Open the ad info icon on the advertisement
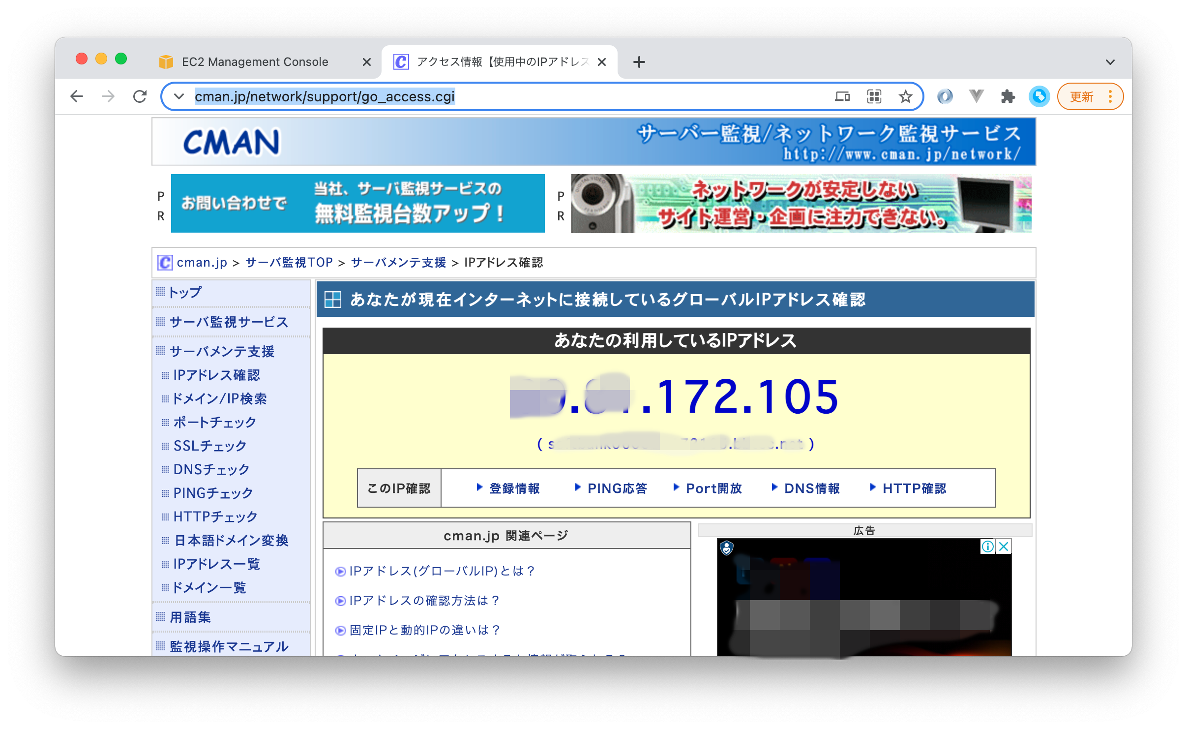Screen dimensions: 1187x729 pos(987,547)
